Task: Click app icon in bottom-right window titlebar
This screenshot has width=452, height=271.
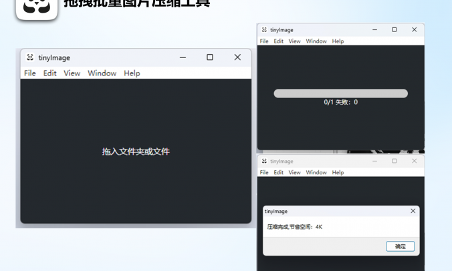Action: point(264,161)
